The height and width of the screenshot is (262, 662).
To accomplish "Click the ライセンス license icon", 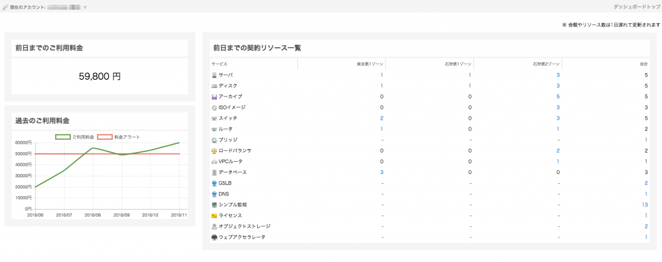I will pyautogui.click(x=214, y=215).
